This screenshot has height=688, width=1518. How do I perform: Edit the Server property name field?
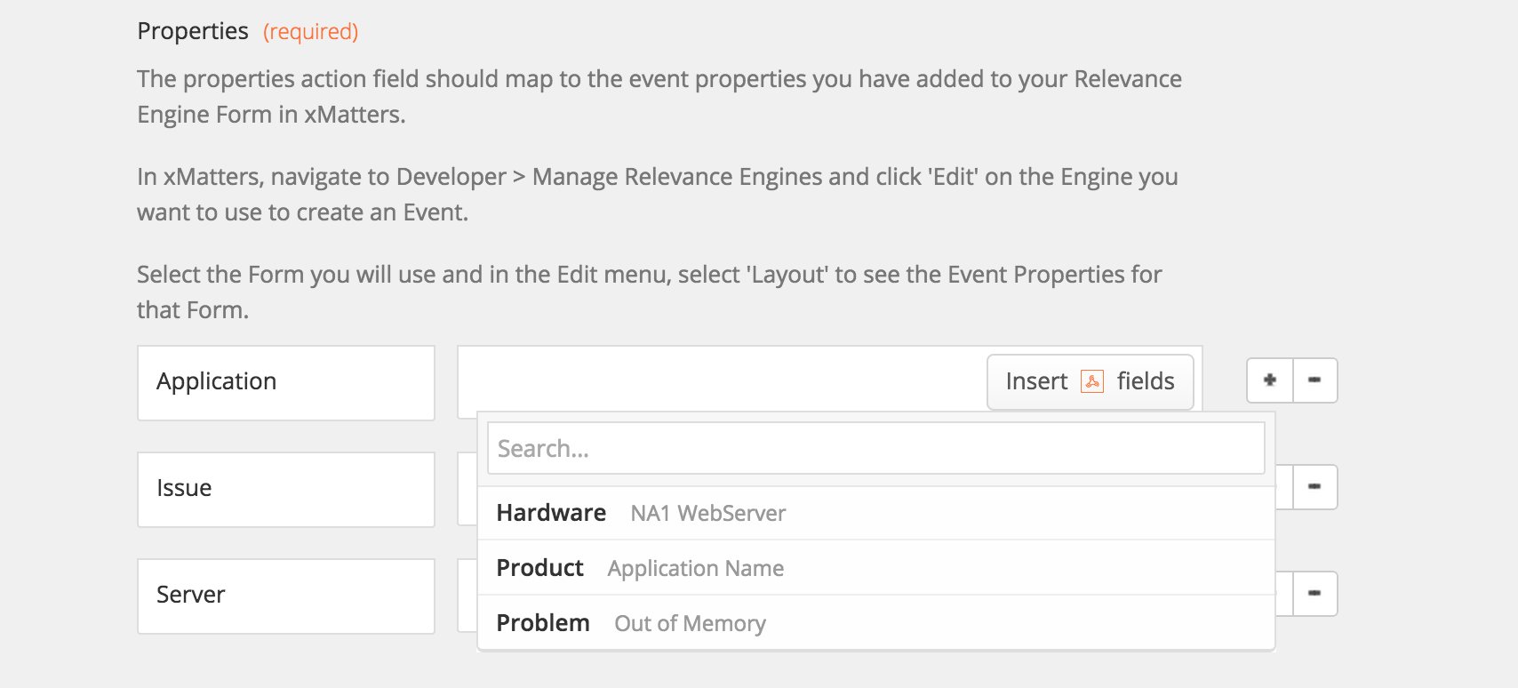click(x=286, y=596)
